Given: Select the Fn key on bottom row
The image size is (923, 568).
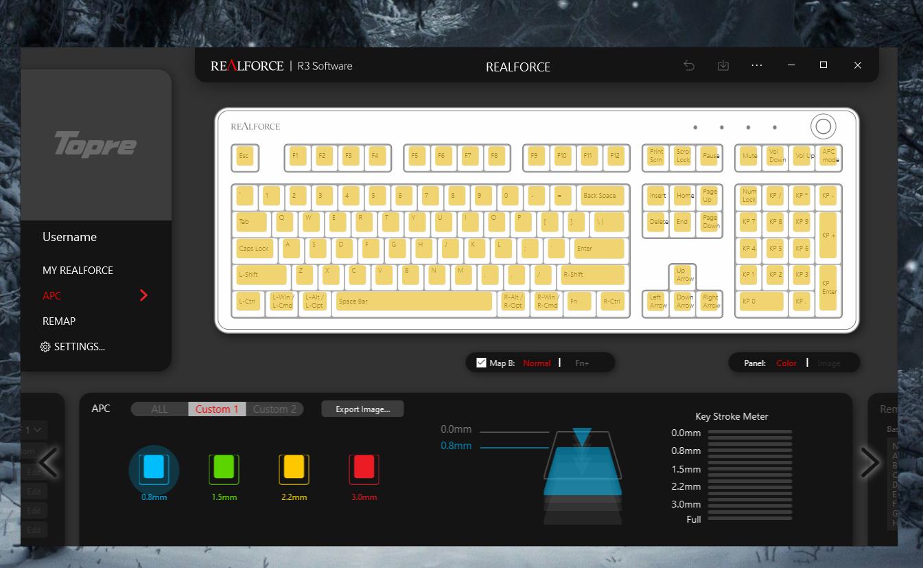Looking at the screenshot, I should (579, 302).
